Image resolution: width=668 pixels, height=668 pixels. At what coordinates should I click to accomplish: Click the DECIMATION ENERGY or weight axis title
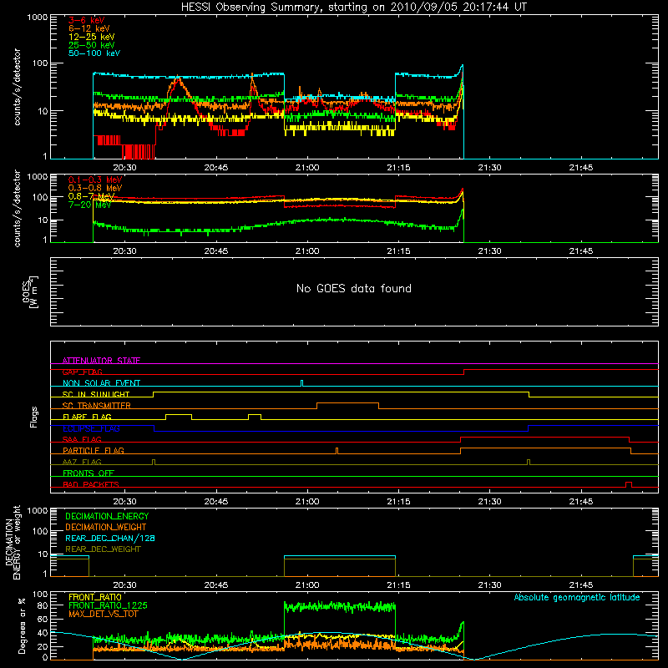13,542
